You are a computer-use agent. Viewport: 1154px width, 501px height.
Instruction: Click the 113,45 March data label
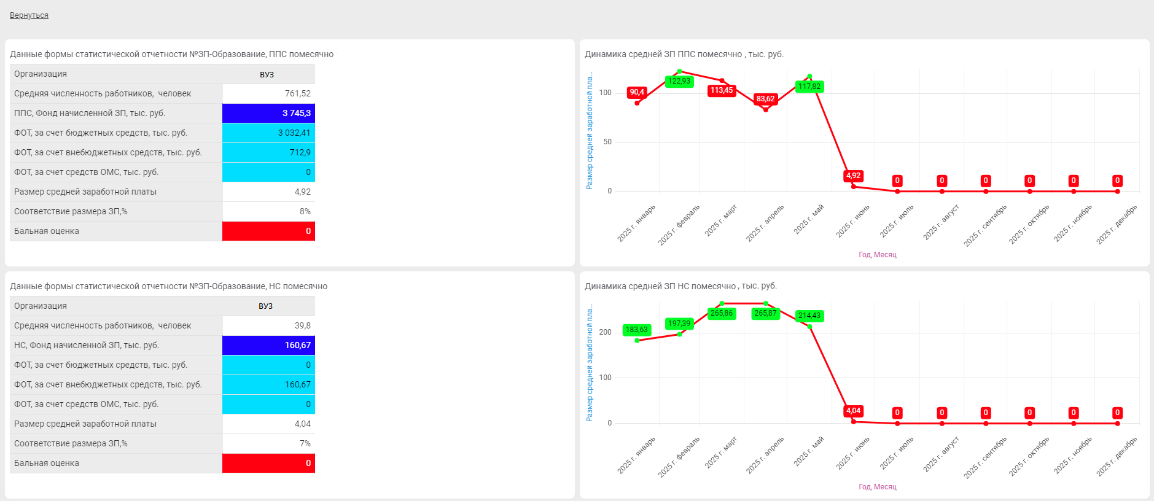tap(722, 90)
